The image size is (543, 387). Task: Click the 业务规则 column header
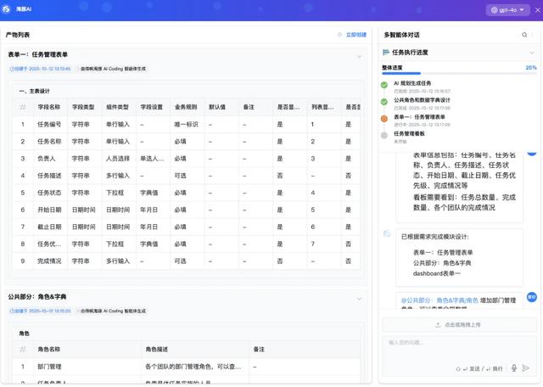[186, 108]
